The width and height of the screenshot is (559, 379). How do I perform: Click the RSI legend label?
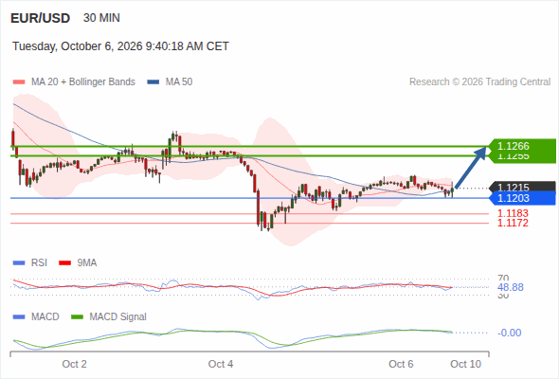click(x=39, y=262)
